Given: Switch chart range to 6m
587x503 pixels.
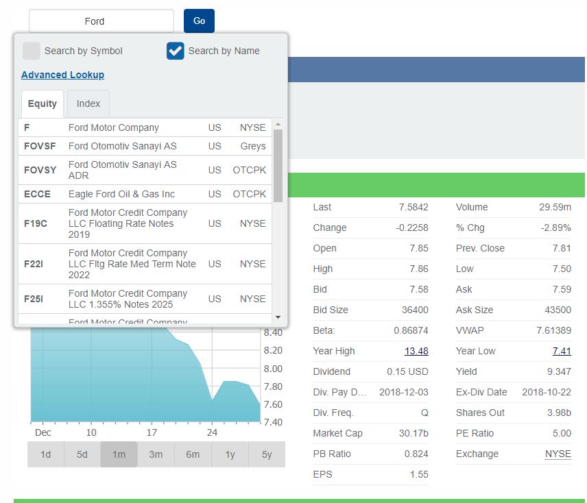Looking at the screenshot, I should (x=193, y=454).
